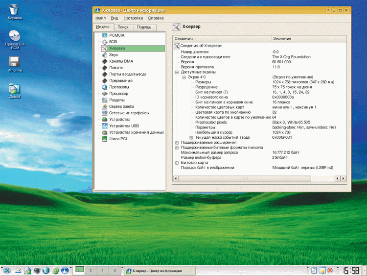
Task: Click the Сетевые интерфейсы icon
Action: (x=104, y=113)
